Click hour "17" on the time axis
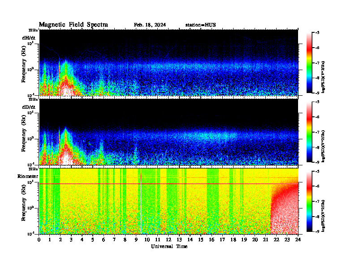355x275 pixels. pyautogui.click(x=223, y=240)
